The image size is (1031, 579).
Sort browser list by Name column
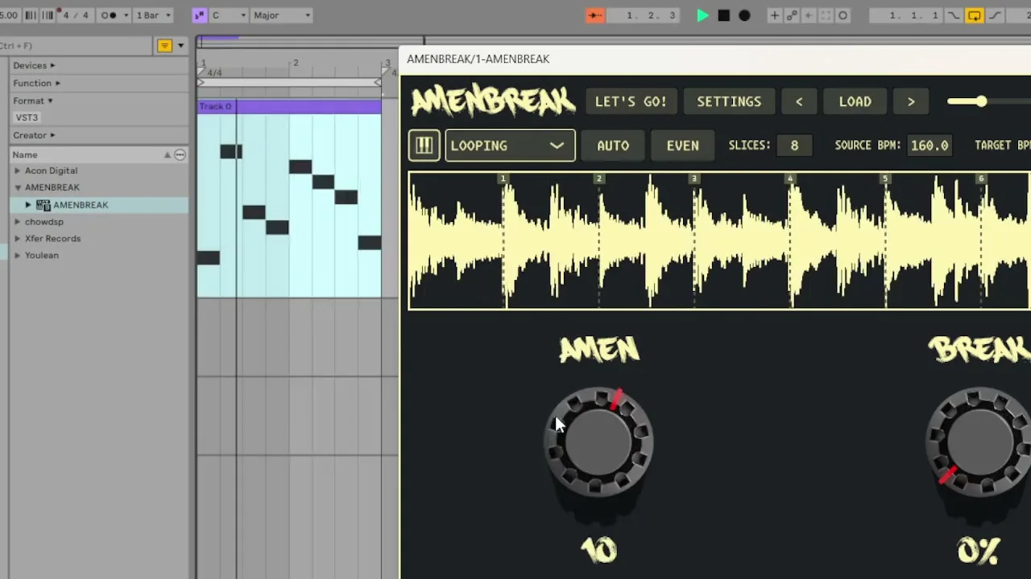[x=85, y=154]
